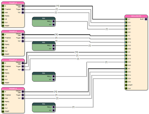Screen dimensions: 149x114
Task: Click the [1] label on the D21 wire
Action: [107, 29]
